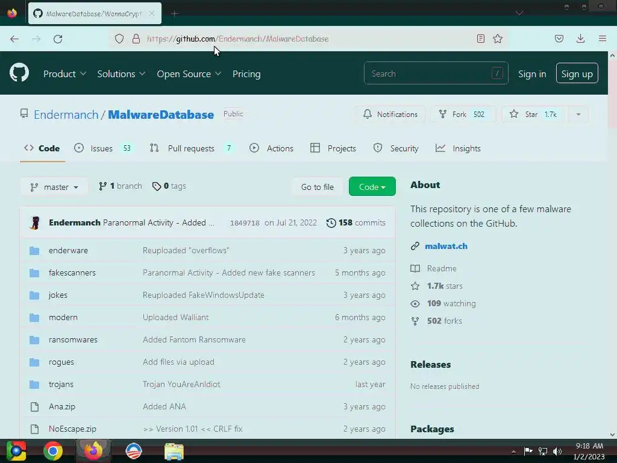Bookmark this page with the star icon

click(498, 39)
